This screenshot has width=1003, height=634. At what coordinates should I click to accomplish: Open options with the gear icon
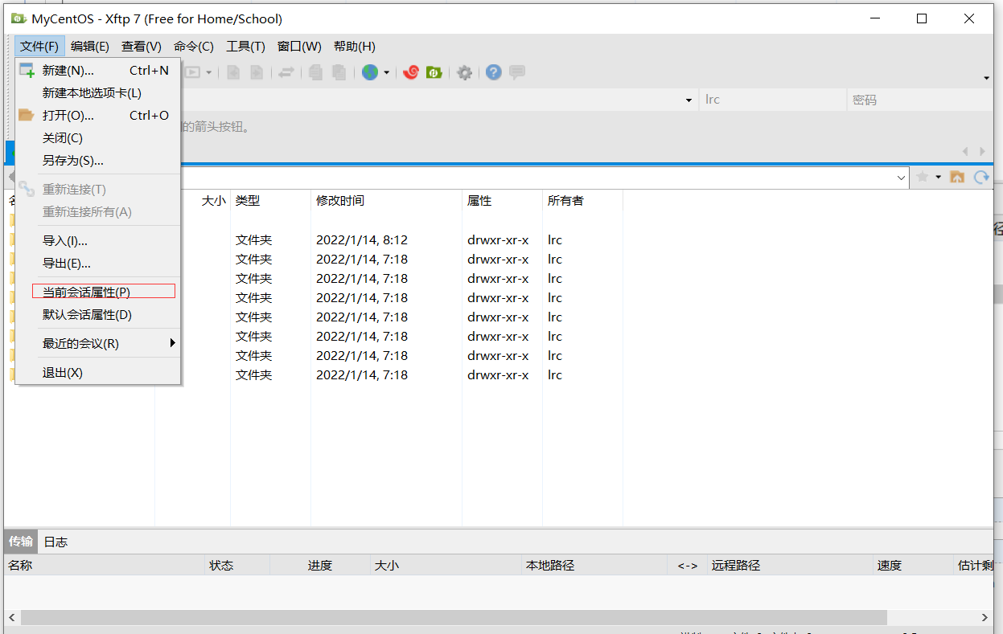click(x=464, y=72)
